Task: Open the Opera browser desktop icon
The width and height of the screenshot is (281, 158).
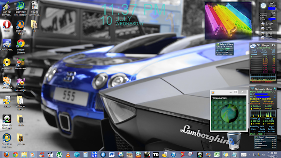Action: pos(7,26)
